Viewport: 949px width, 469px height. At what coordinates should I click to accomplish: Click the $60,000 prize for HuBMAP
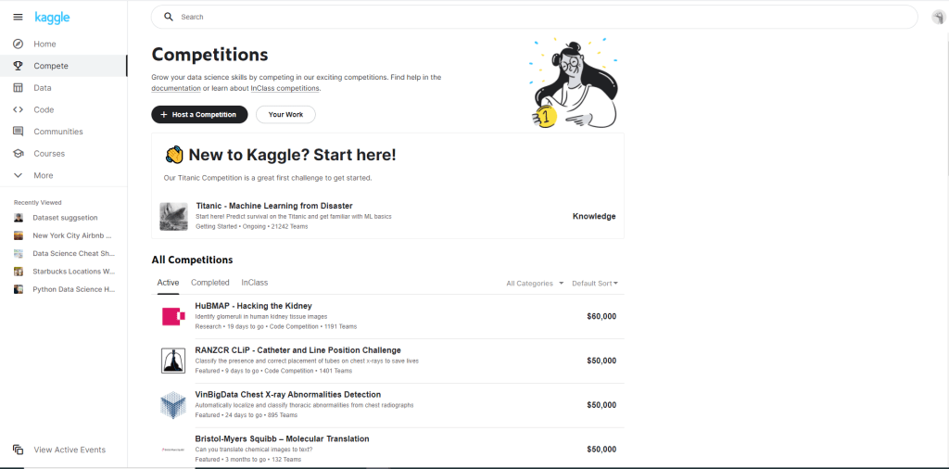point(601,316)
